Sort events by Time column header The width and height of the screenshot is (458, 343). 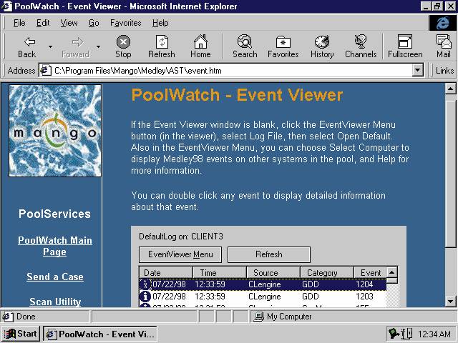coord(220,273)
